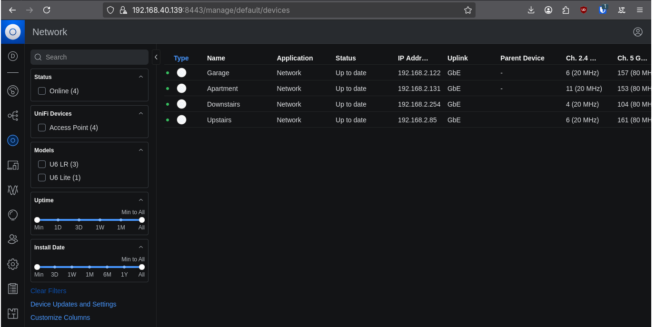Open Device Updates and Settings link
656x327 pixels.
click(73, 304)
